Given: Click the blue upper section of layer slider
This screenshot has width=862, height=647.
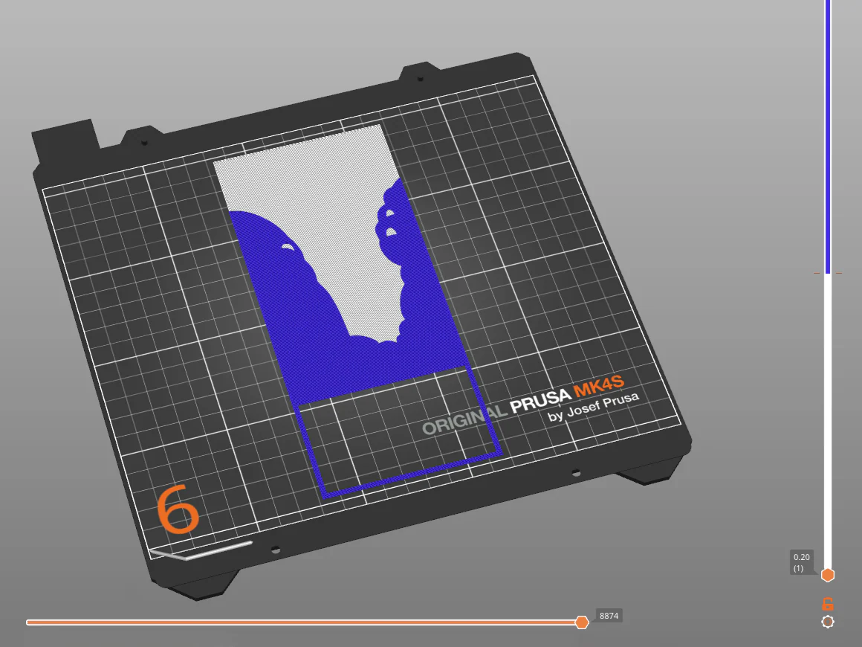Looking at the screenshot, I should [827, 136].
